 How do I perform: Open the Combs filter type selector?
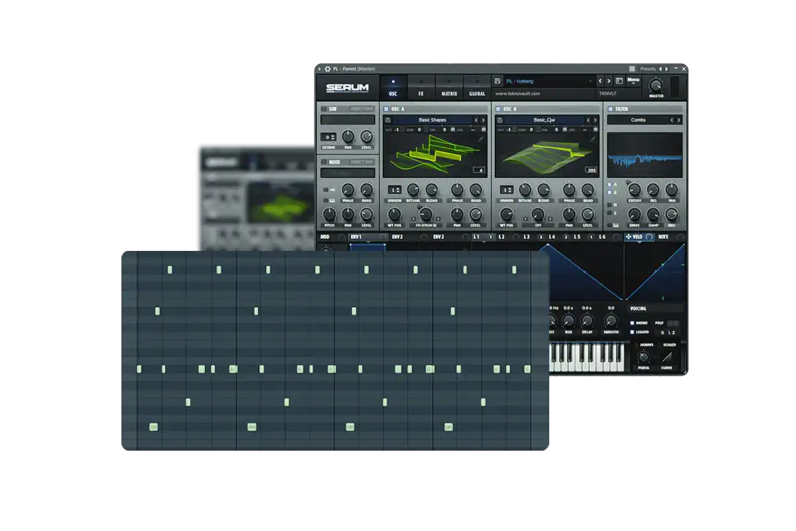(638, 120)
